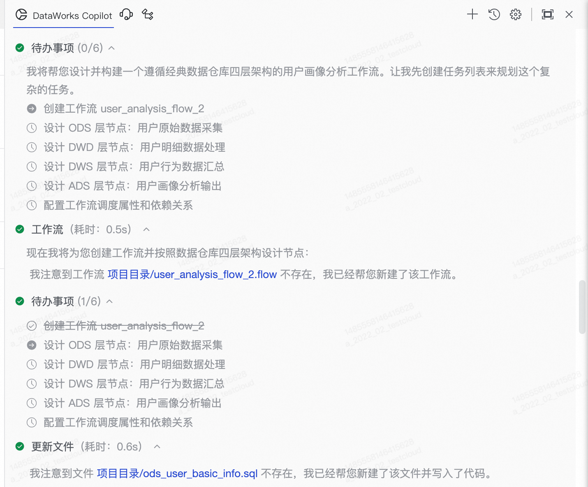Viewport: 588px width, 487px height.
Task: Toggle fullscreen panel icon
Action: [x=548, y=14]
